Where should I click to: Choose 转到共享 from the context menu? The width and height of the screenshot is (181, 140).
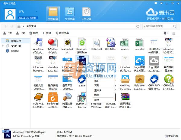click(x=100, y=71)
